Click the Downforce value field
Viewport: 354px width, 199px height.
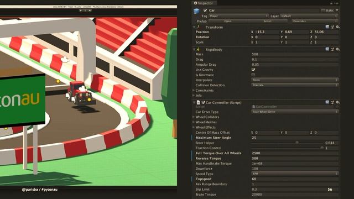click(295, 169)
